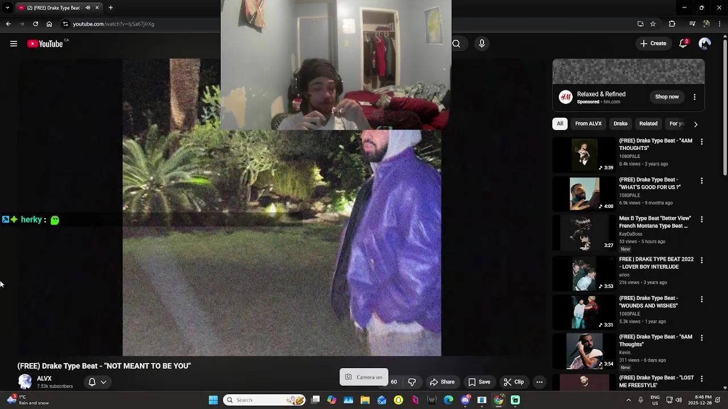Select the "All" filter chip
This screenshot has height=409, width=728.
[560, 124]
